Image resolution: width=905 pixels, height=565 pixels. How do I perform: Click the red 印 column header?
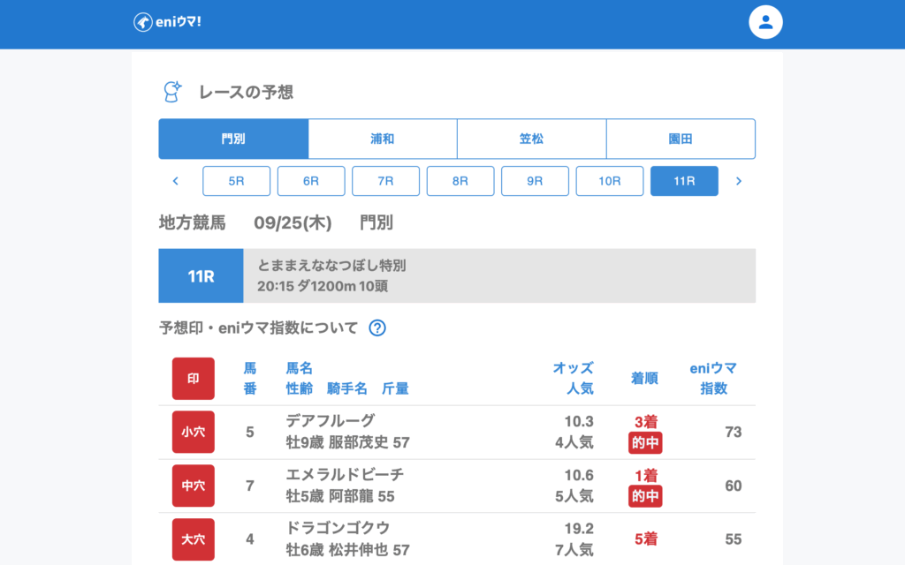point(193,379)
